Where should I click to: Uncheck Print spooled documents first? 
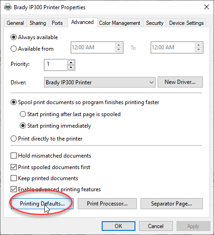click(x=13, y=167)
